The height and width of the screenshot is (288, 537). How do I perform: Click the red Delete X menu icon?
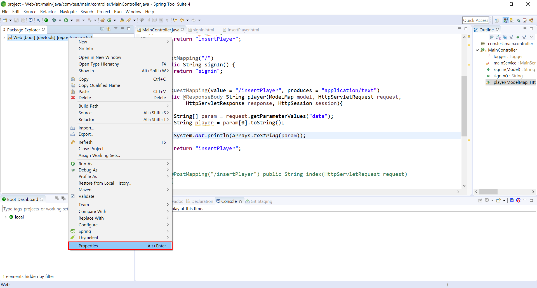(73, 97)
